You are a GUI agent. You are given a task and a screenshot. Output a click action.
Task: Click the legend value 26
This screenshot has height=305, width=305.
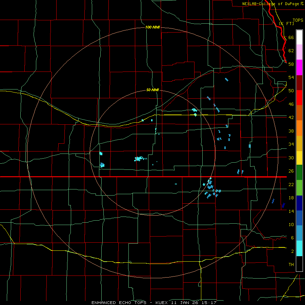click(x=291, y=171)
